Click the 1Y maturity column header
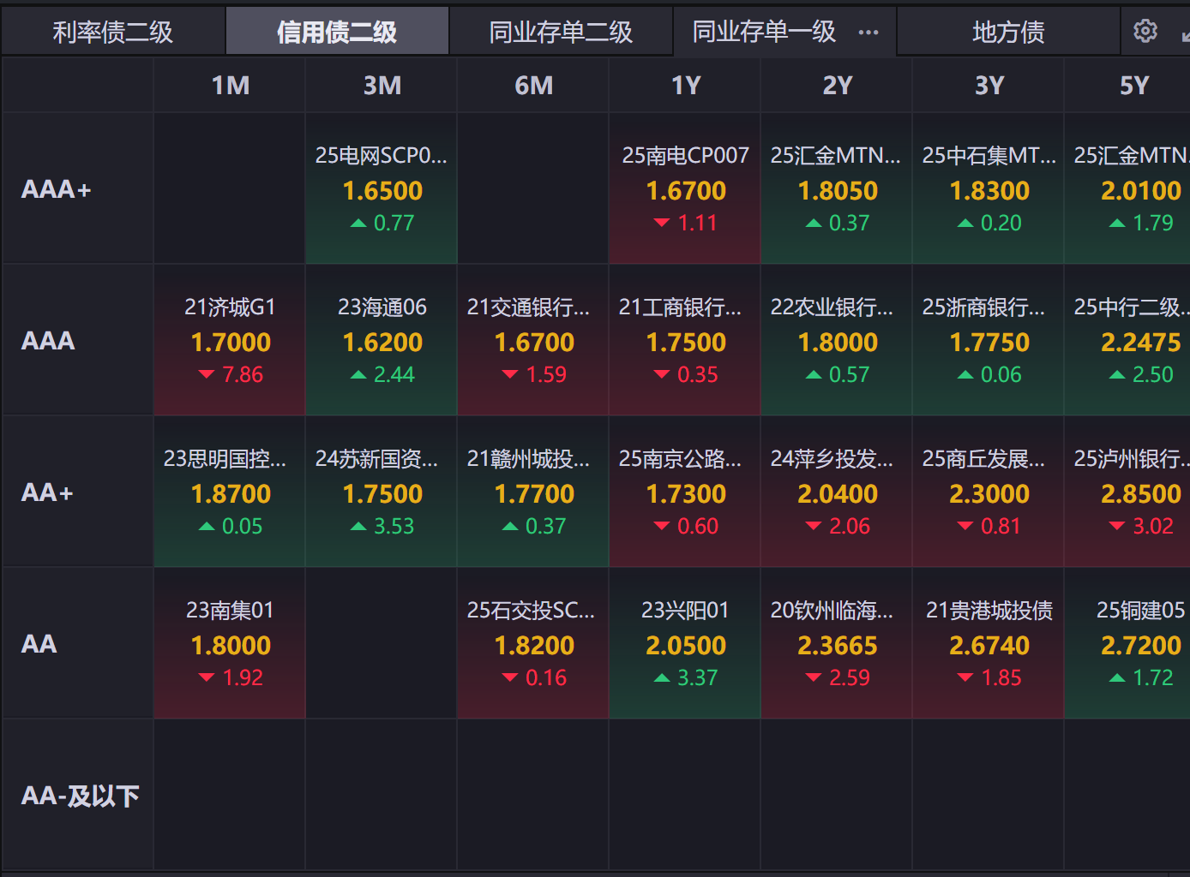The image size is (1190, 877). (685, 86)
